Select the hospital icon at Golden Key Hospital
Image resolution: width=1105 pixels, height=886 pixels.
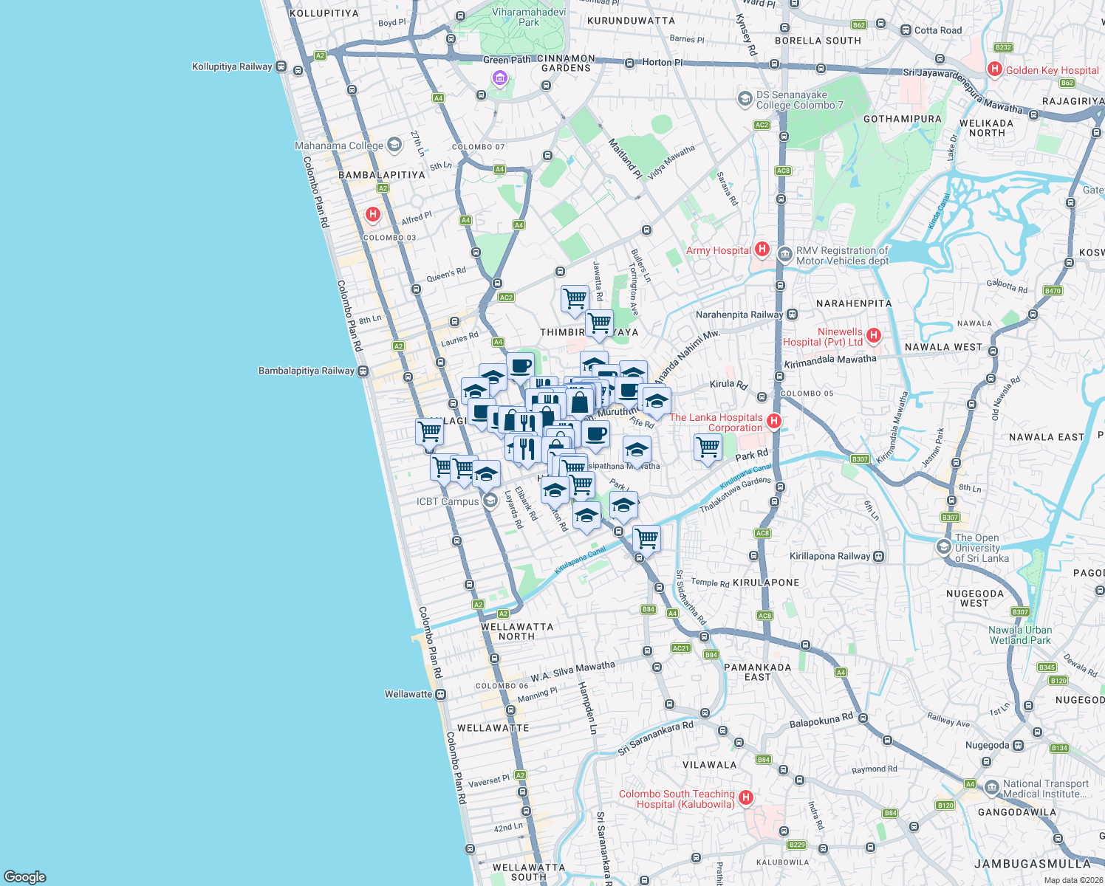pyautogui.click(x=994, y=69)
